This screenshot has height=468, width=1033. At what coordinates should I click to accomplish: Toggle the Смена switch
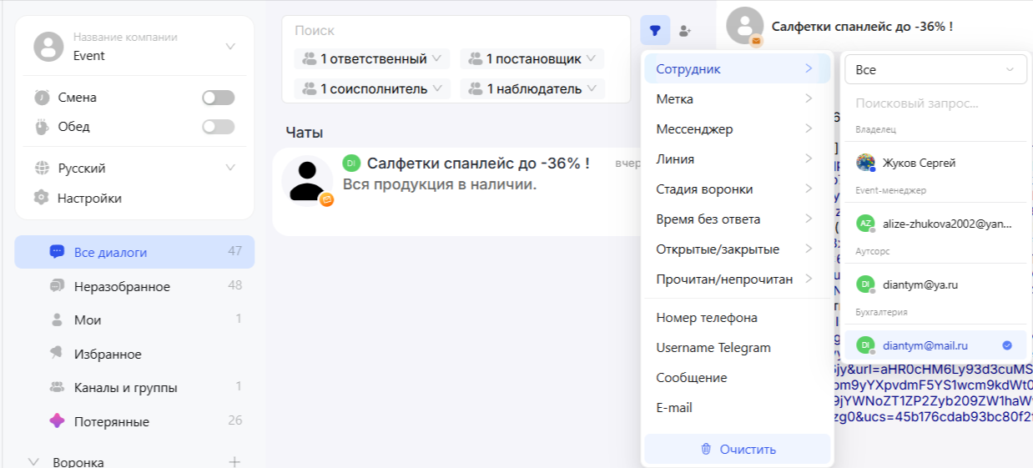coord(218,98)
